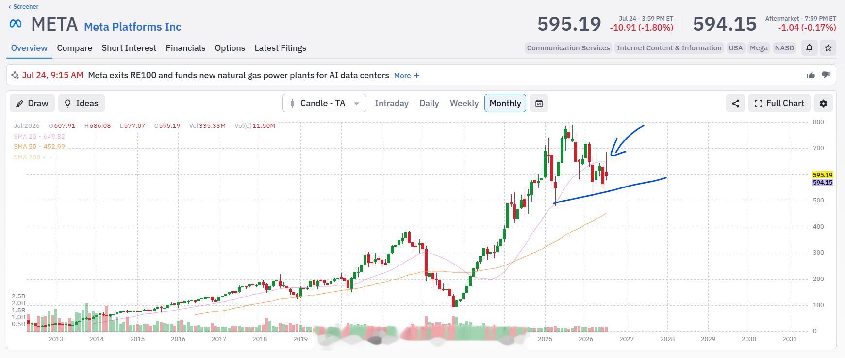The width and height of the screenshot is (845, 358).
Task: Open the Overview tab
Action: (x=29, y=48)
